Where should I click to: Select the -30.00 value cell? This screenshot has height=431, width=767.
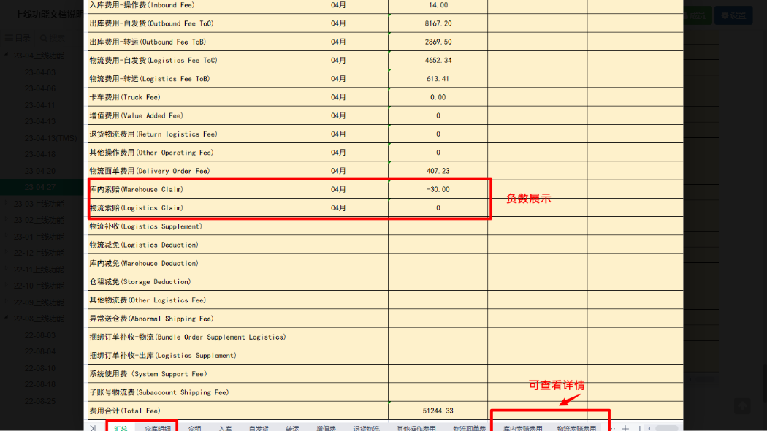[x=438, y=189]
